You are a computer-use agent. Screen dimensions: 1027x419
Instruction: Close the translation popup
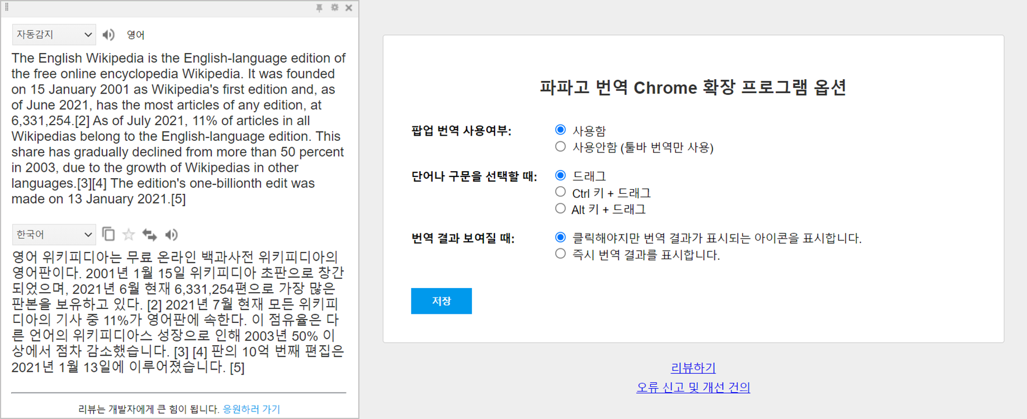tap(349, 8)
